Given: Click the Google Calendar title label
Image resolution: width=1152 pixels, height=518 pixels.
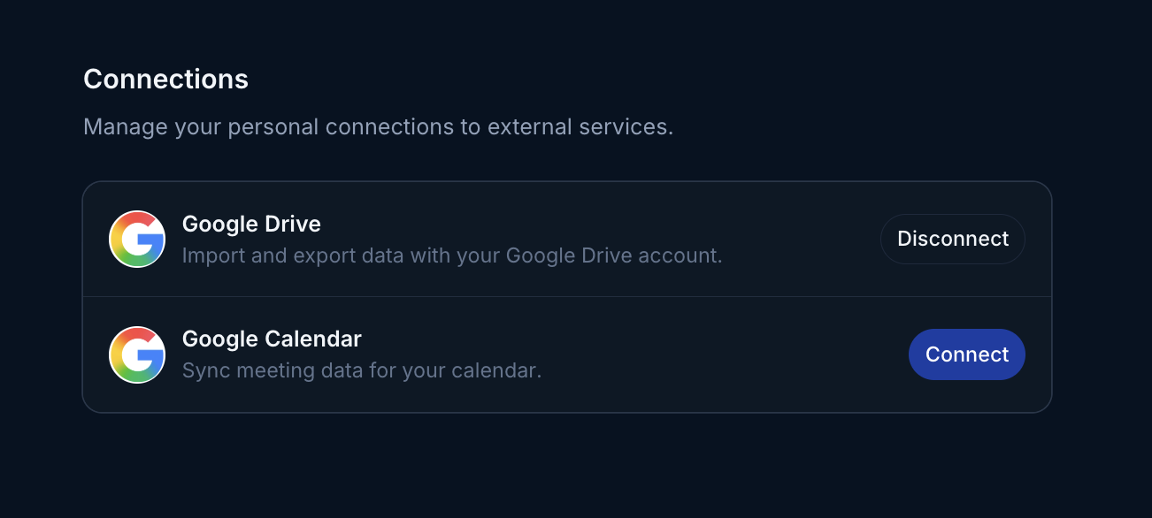Looking at the screenshot, I should click(271, 339).
